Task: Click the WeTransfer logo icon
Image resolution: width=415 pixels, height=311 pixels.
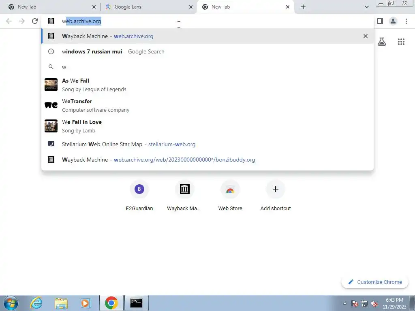Action: pyautogui.click(x=51, y=105)
